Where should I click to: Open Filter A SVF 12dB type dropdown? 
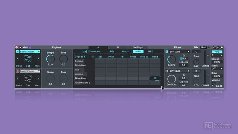[179, 52]
